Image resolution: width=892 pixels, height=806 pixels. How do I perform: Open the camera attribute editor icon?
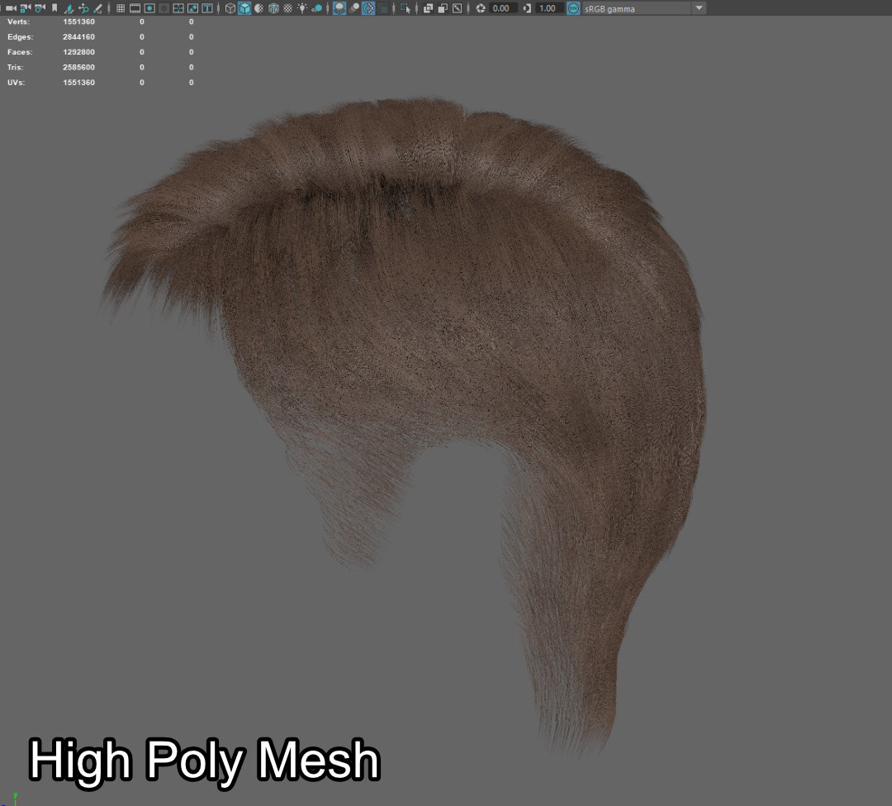[x=38, y=7]
